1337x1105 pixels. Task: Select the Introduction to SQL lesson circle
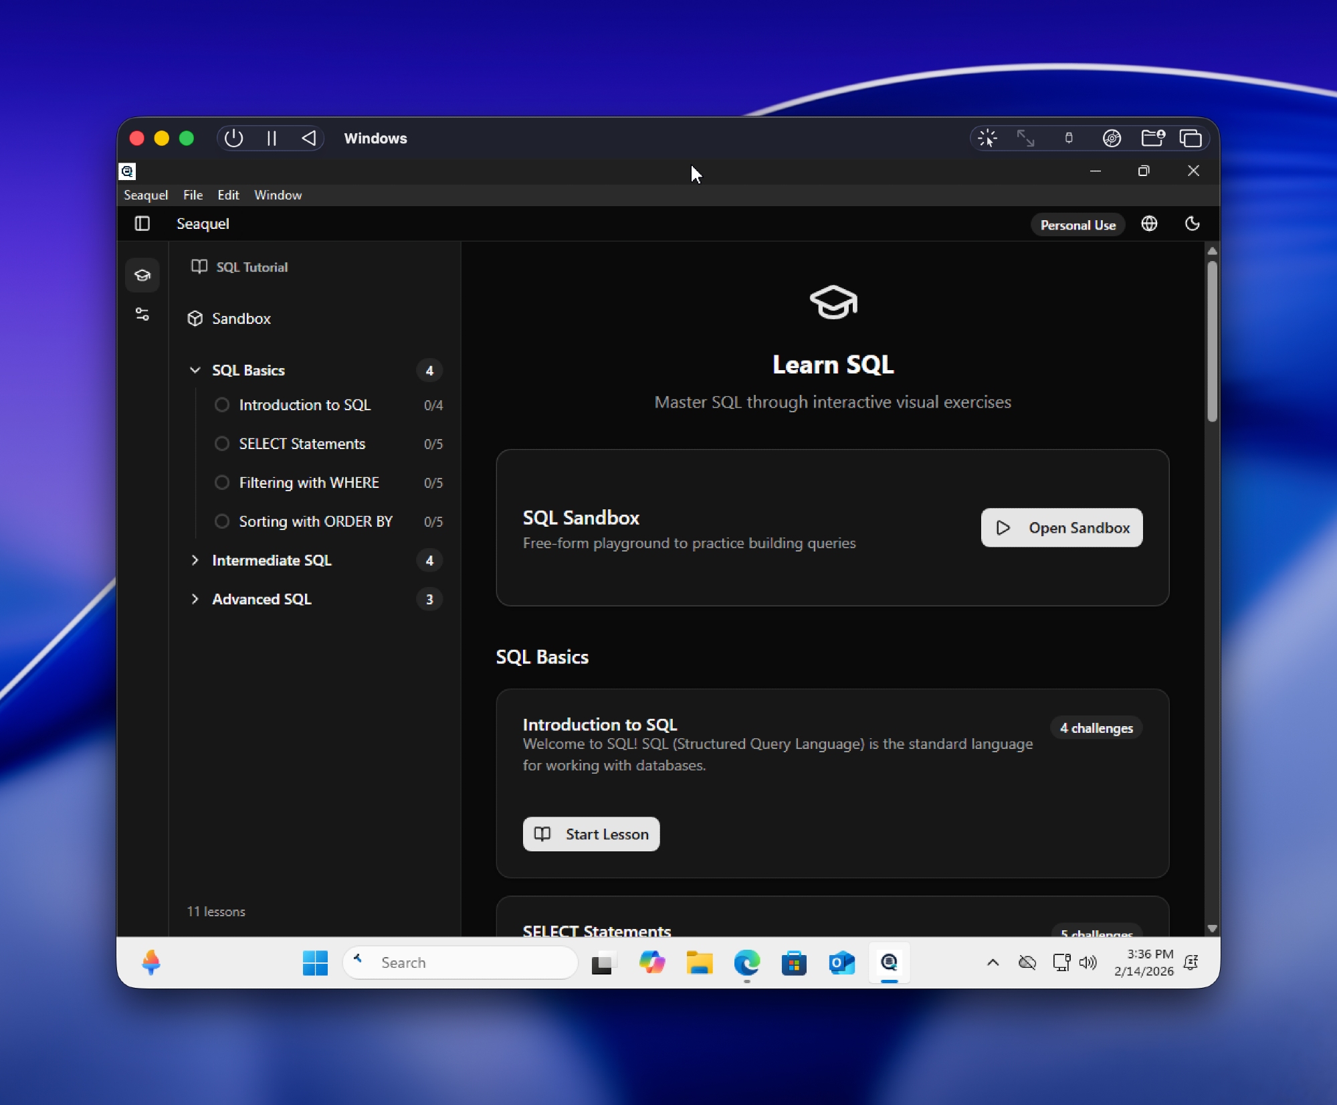pyautogui.click(x=222, y=405)
